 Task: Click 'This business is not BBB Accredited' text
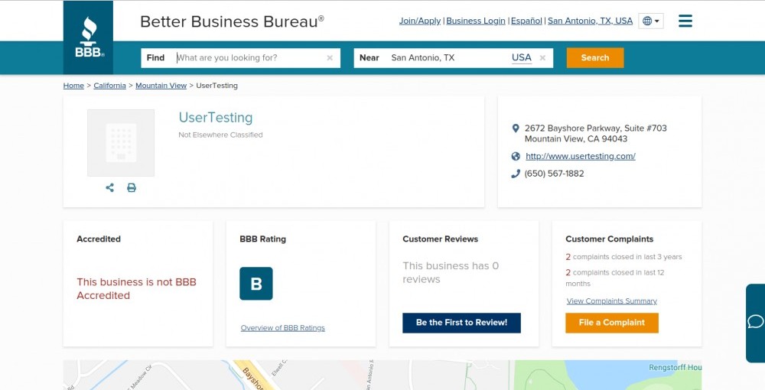137,288
